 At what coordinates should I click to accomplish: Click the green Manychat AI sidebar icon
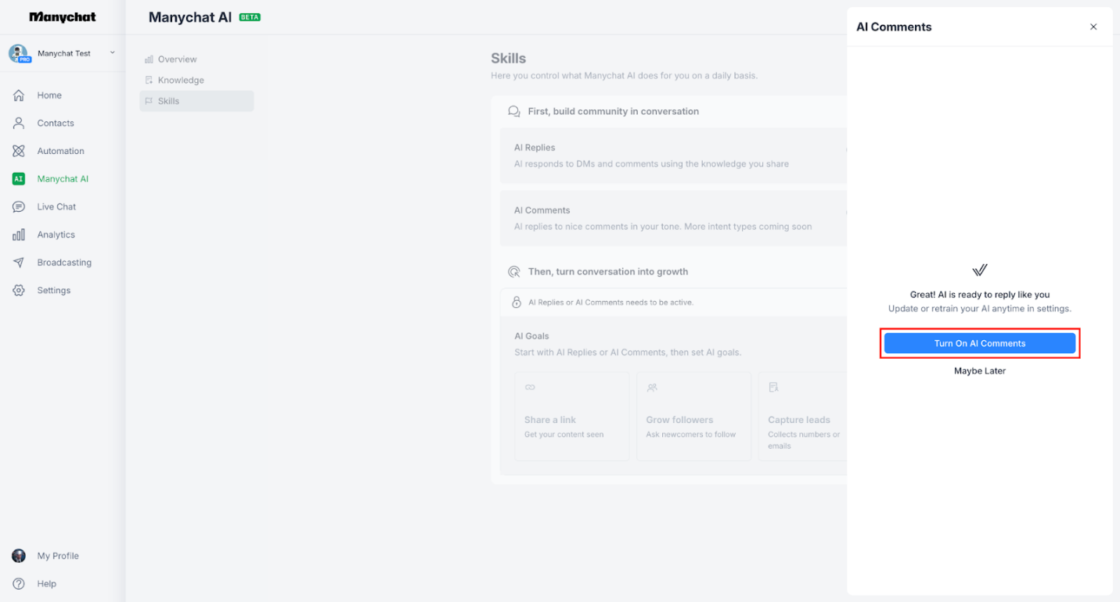(18, 178)
